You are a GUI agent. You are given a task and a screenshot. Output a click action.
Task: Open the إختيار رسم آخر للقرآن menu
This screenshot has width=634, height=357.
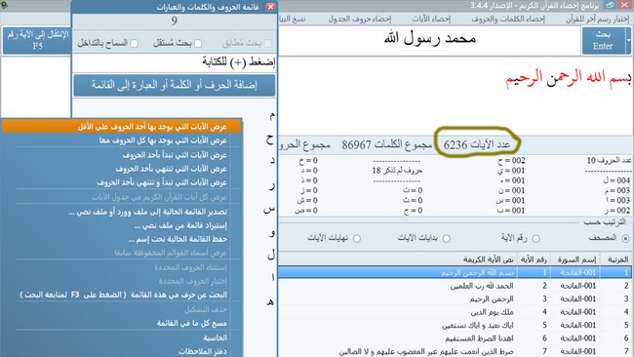coord(597,19)
